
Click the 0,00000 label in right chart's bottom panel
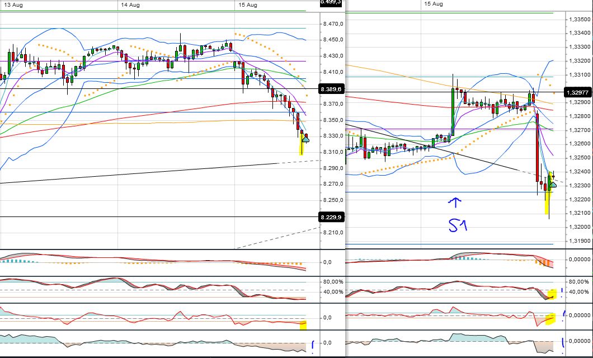(580, 341)
